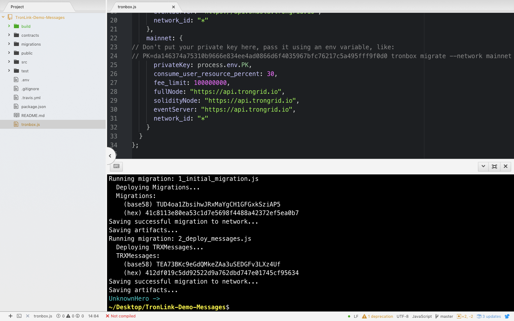514x321 pixels.
Task: Click line number 31 in the gutter
Action: (x=114, y=118)
